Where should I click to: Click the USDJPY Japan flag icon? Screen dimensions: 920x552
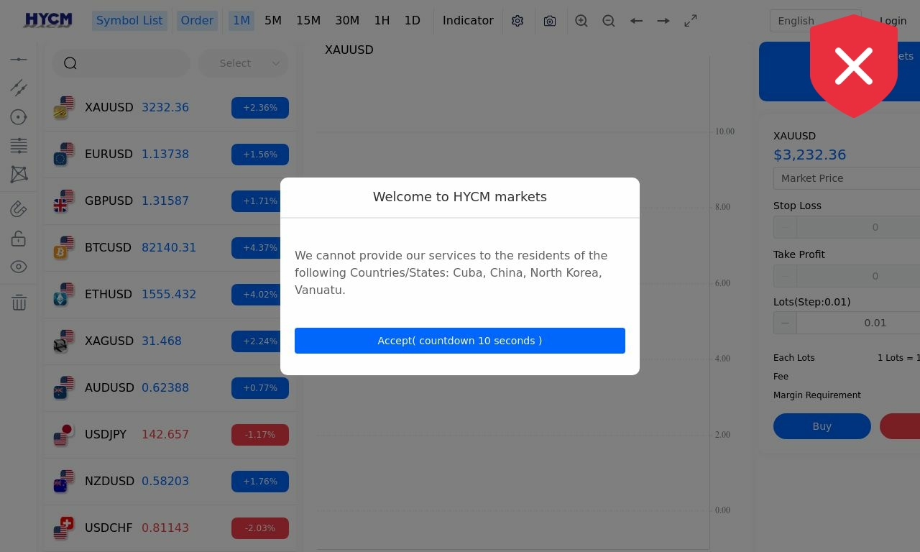tap(64, 434)
